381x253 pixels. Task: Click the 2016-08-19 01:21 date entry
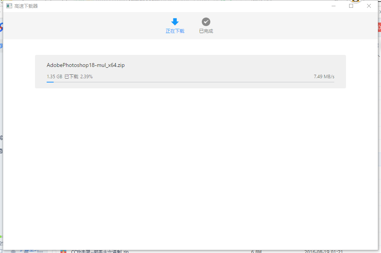click(x=323, y=251)
